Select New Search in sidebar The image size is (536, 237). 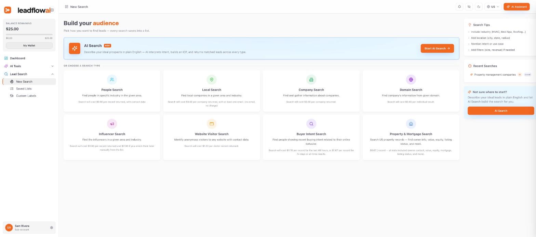click(29, 82)
